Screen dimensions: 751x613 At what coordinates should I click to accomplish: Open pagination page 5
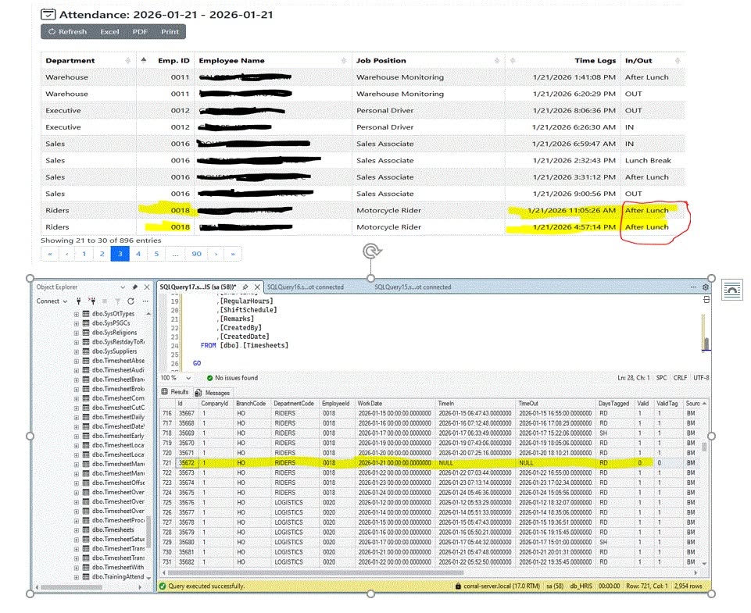point(156,254)
